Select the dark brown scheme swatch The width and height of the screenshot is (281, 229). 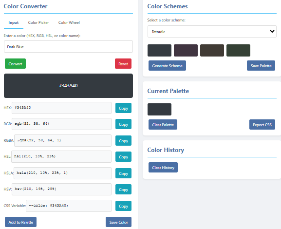(x=212, y=50)
